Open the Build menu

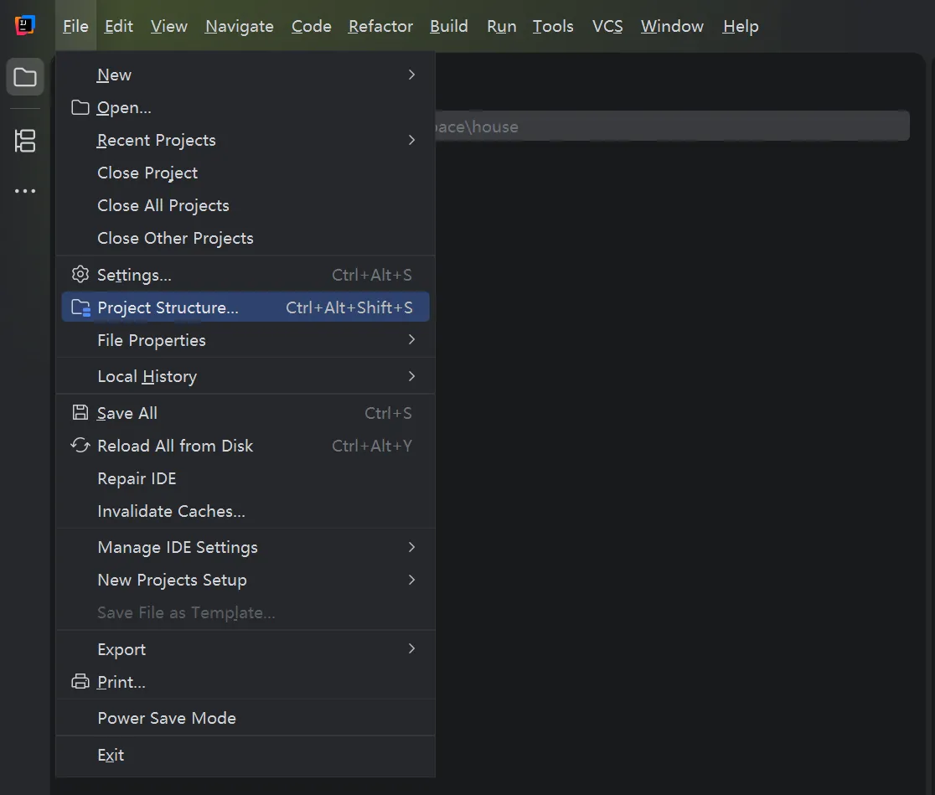[x=449, y=26]
